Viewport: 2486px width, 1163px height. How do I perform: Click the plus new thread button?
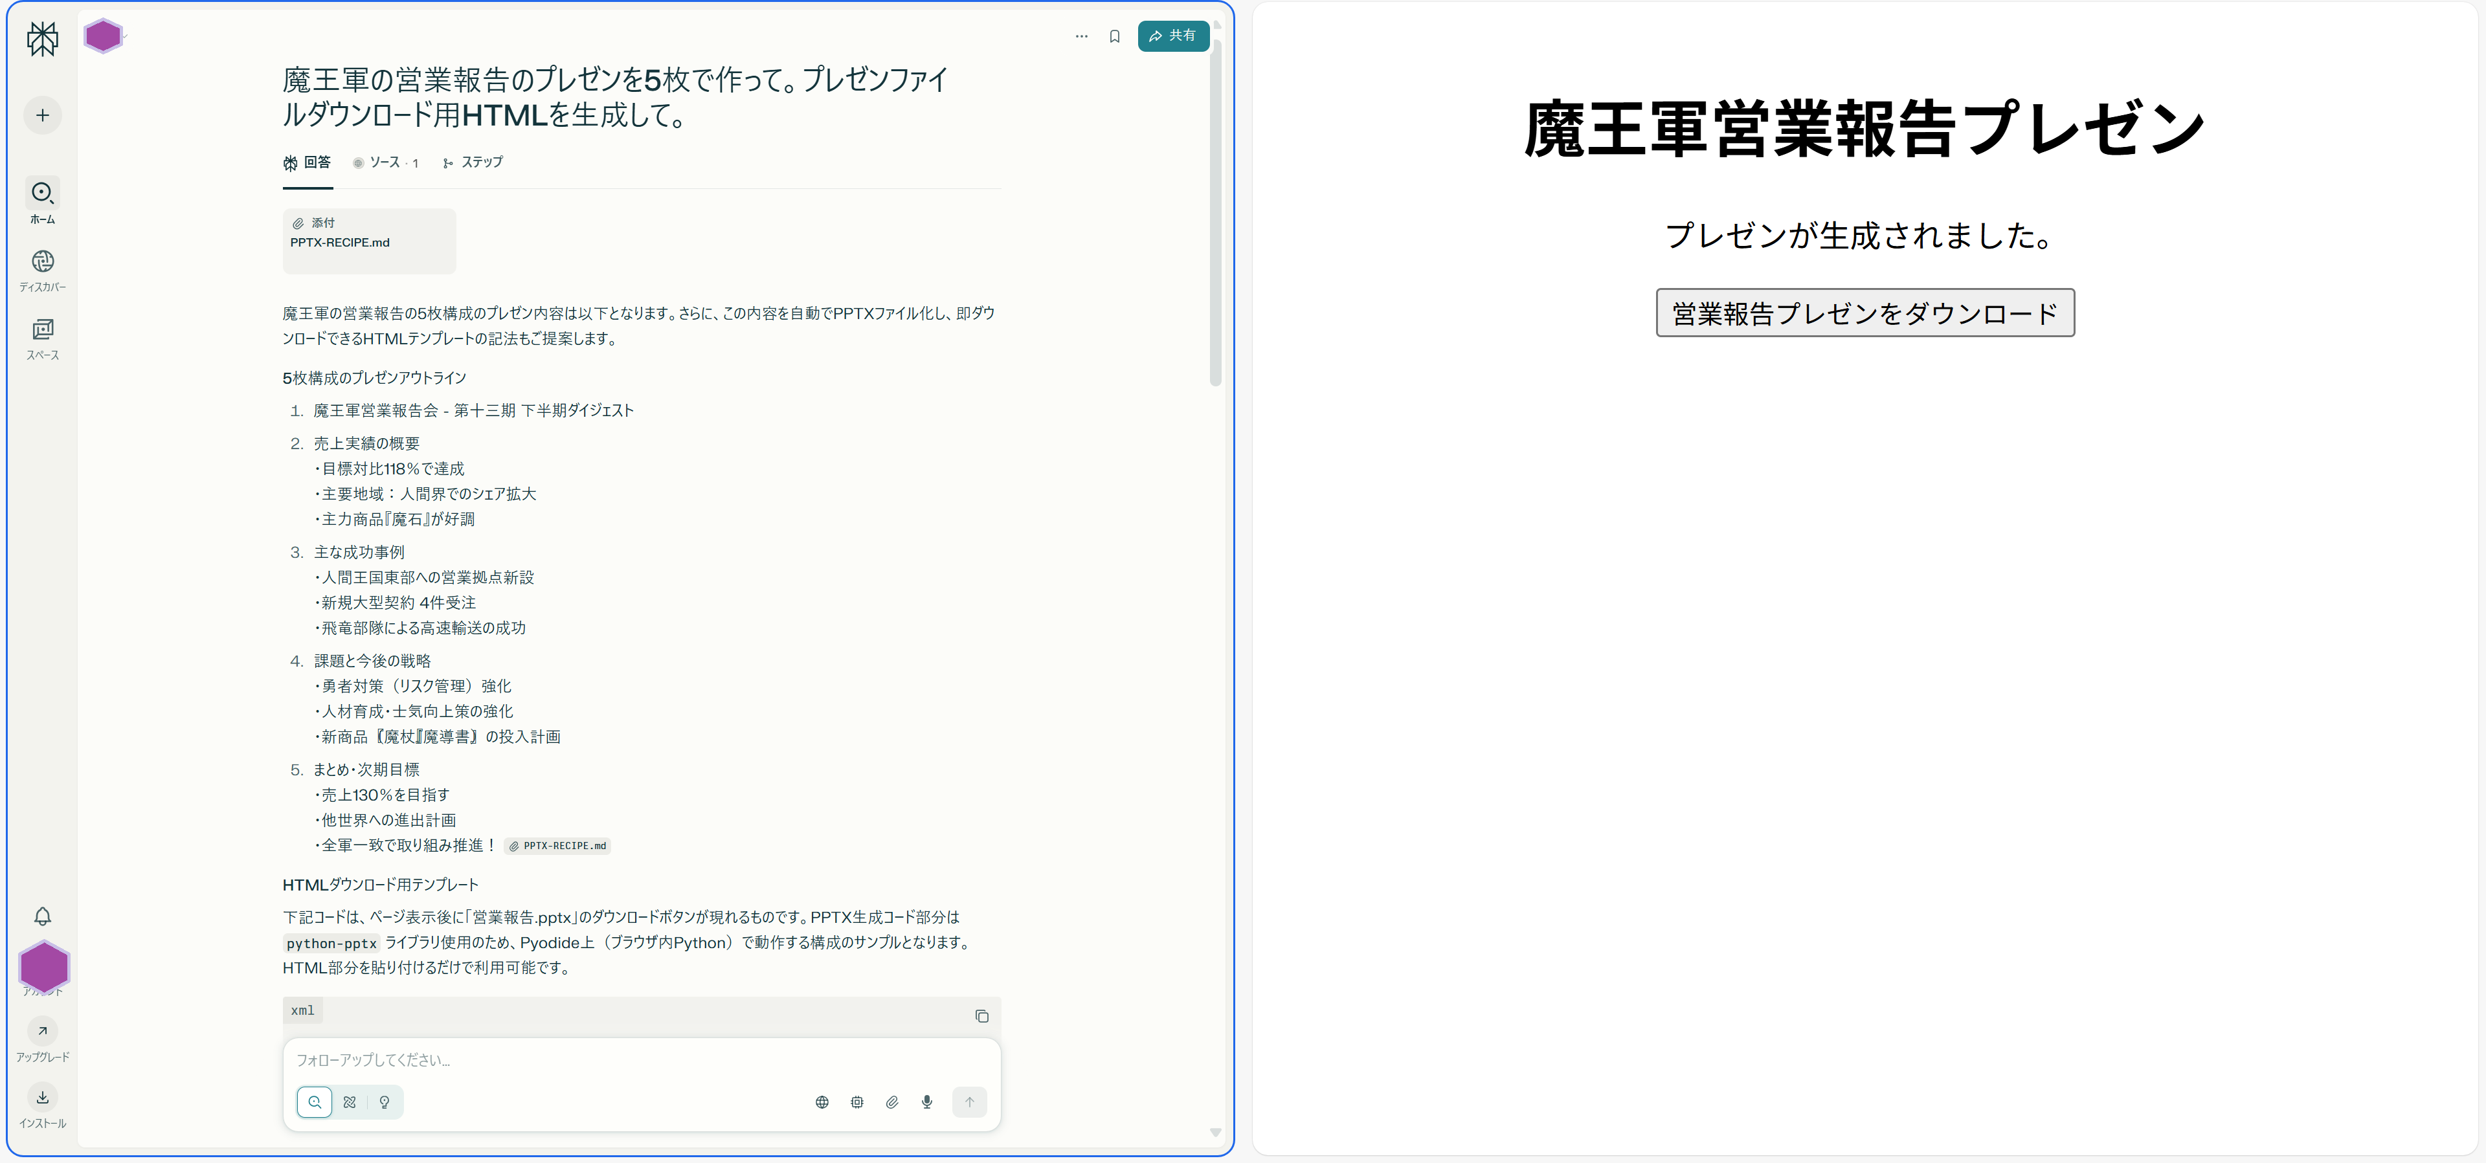(43, 116)
